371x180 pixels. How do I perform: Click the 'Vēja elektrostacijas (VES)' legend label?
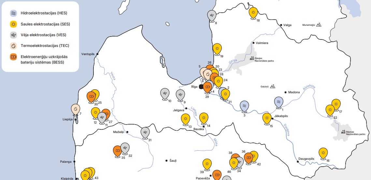coord(43,35)
